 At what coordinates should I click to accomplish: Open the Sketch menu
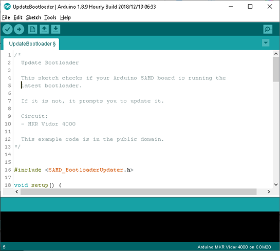[33, 17]
